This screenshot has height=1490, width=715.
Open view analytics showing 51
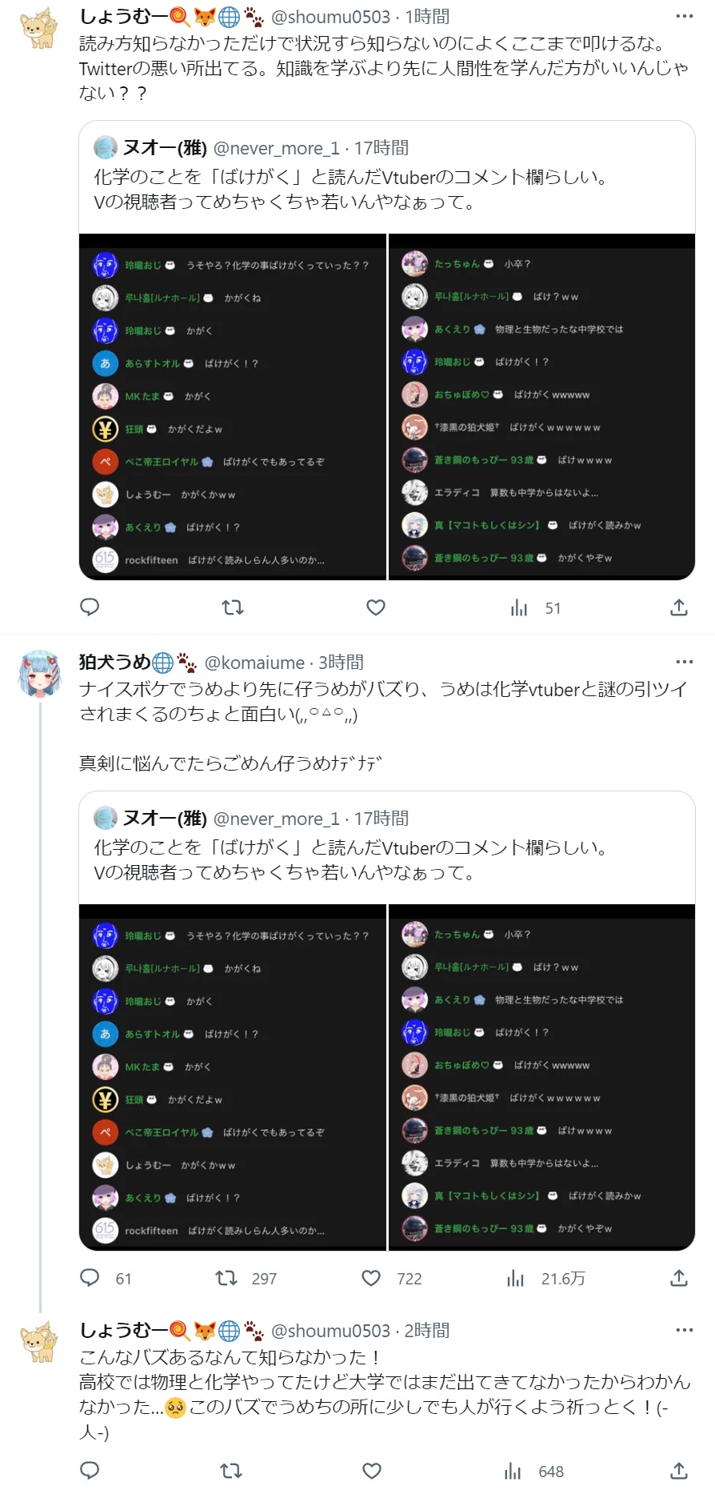535,608
